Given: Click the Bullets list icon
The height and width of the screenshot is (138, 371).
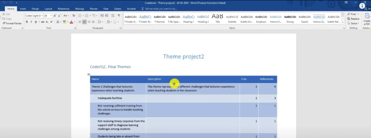Looking at the screenshot, I should coord(80,16).
